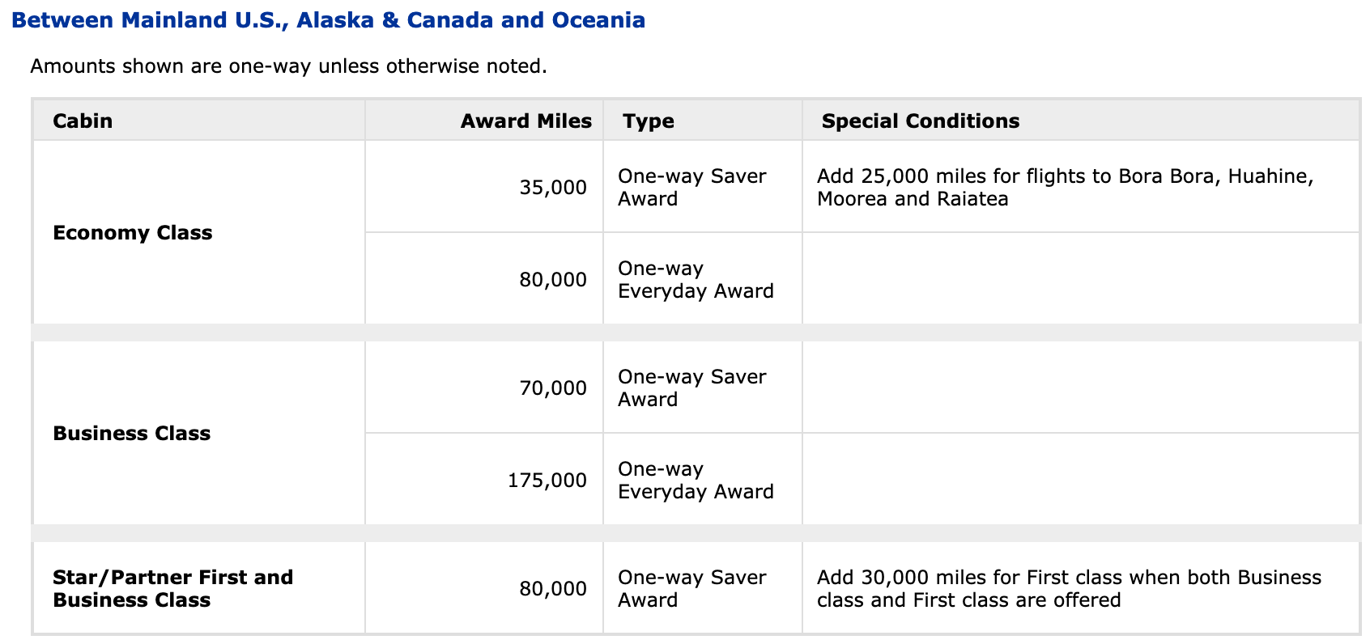The width and height of the screenshot is (1370, 644).
Task: Click the Add 30,000 miles First class condition
Action: coord(1068,589)
